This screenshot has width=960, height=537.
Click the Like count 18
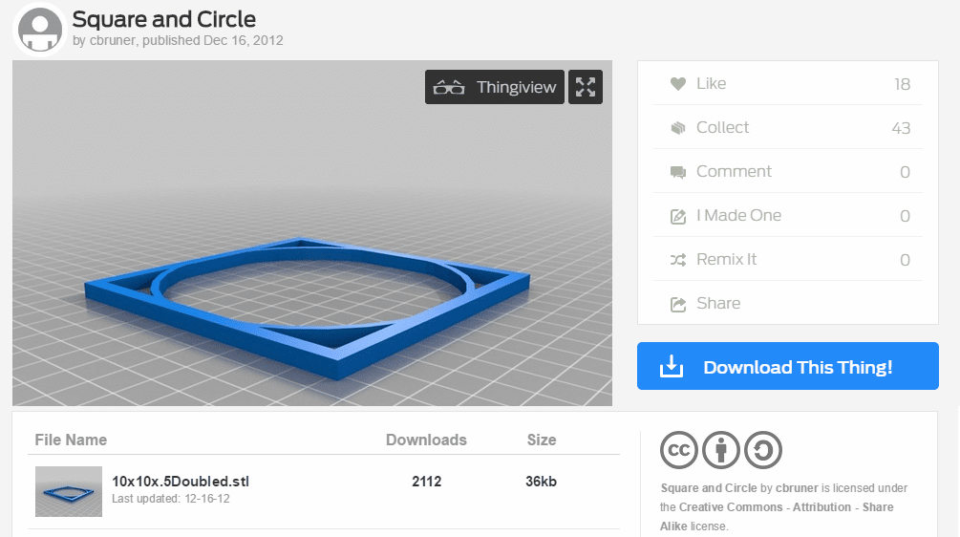pyautogui.click(x=902, y=84)
